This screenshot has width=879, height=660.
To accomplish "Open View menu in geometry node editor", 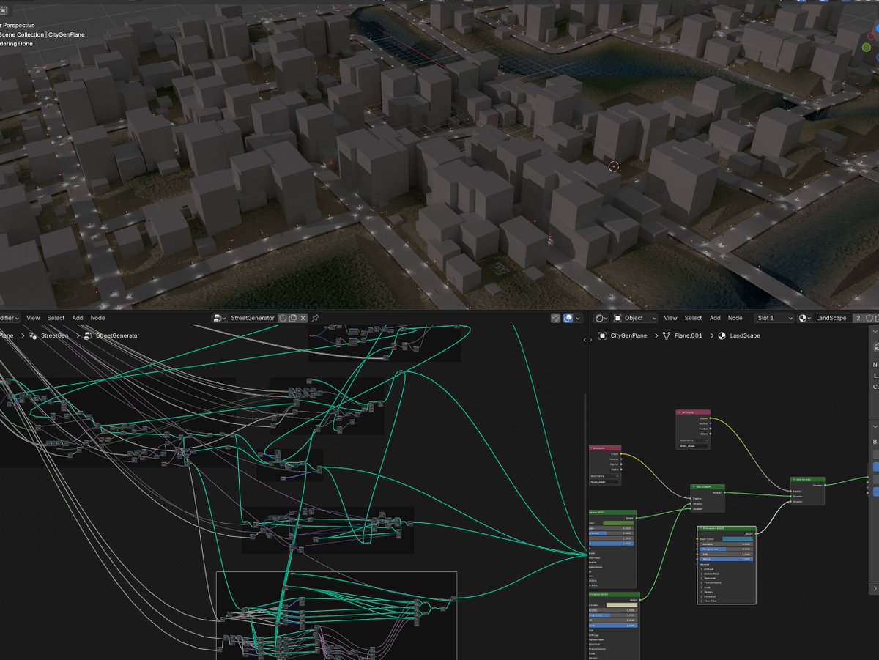I will 33,318.
